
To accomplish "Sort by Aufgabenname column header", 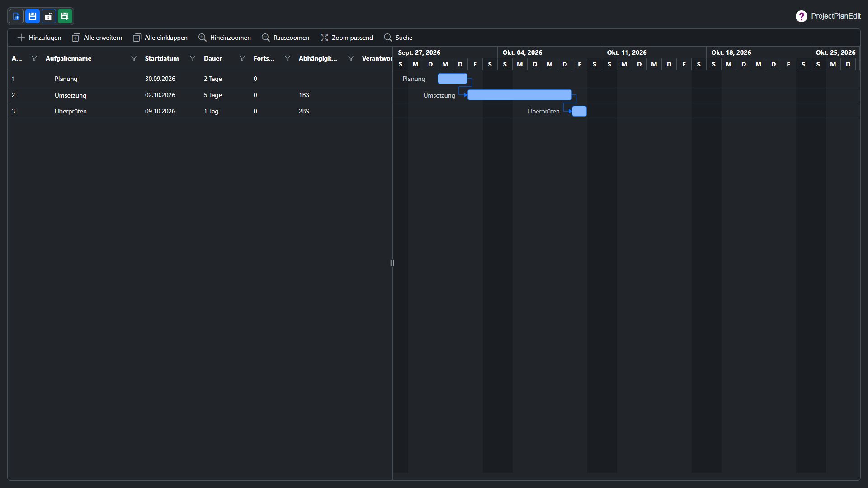I will click(x=69, y=58).
